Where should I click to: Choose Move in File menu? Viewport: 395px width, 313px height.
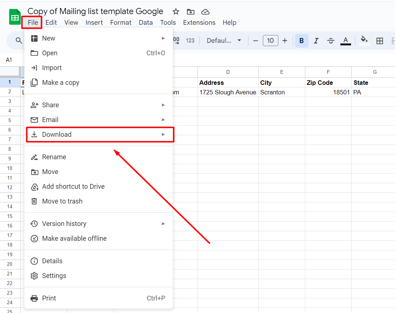pos(99,172)
